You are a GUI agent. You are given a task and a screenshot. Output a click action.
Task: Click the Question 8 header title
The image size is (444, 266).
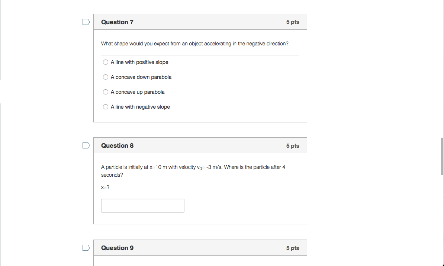117,145
